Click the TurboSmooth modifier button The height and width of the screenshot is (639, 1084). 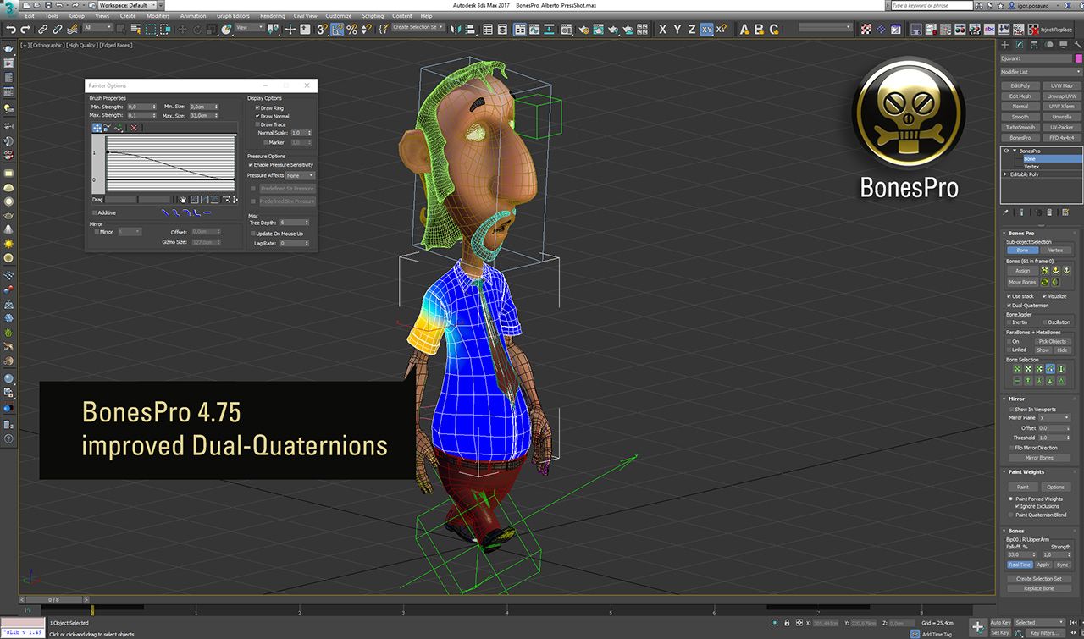click(x=1020, y=127)
